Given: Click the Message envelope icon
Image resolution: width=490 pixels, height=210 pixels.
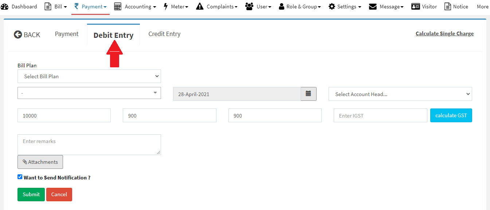Looking at the screenshot, I should click(x=373, y=7).
